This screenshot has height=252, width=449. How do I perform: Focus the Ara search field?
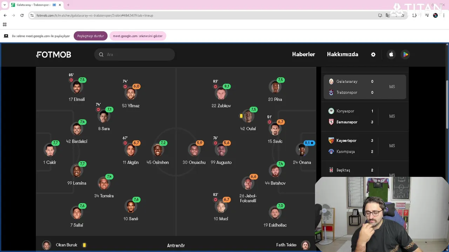point(135,55)
